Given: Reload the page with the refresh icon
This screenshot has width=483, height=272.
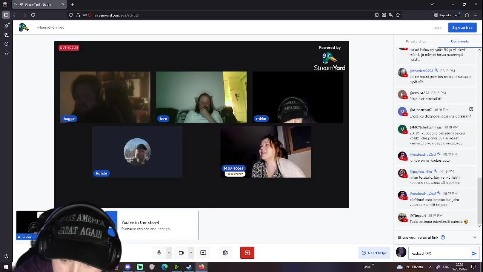Looking at the screenshot, I should [33, 15].
